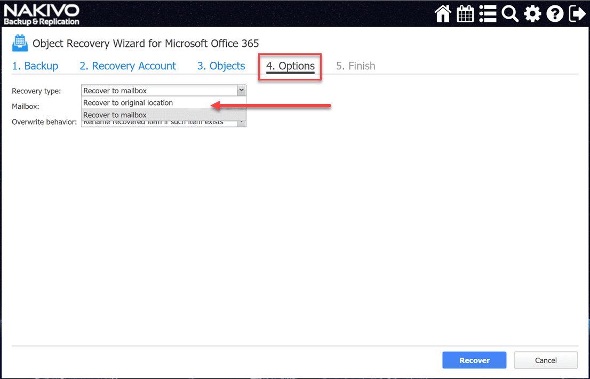Click the search magnifier icon
Viewport: 590px width, 379px height.
510,14
